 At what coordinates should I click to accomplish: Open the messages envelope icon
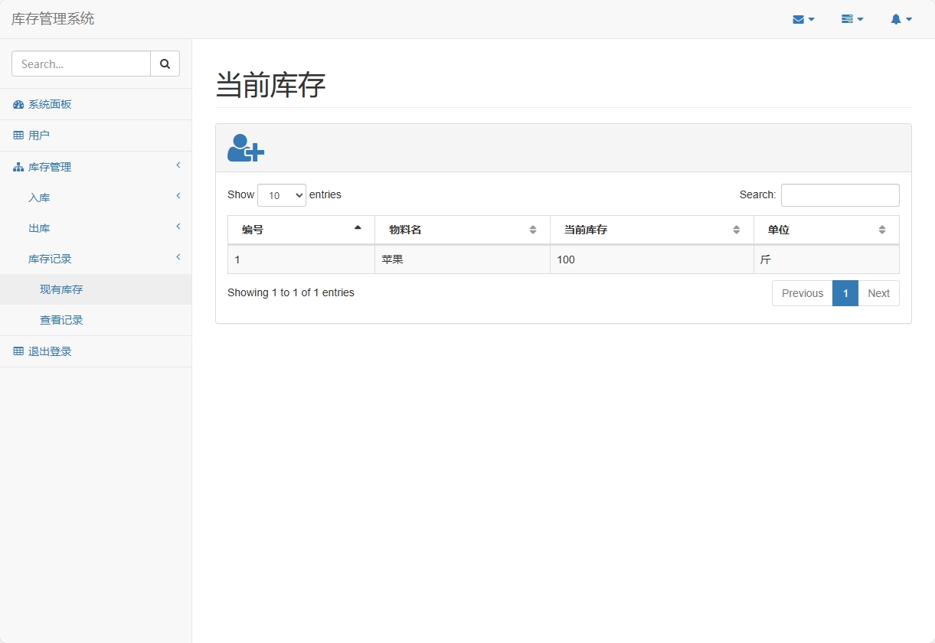[x=799, y=18]
